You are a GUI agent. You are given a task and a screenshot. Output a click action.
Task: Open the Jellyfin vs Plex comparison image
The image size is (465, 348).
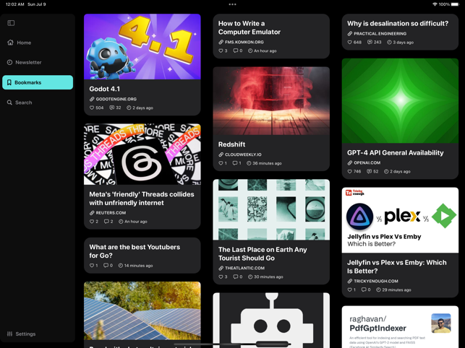[401, 220]
